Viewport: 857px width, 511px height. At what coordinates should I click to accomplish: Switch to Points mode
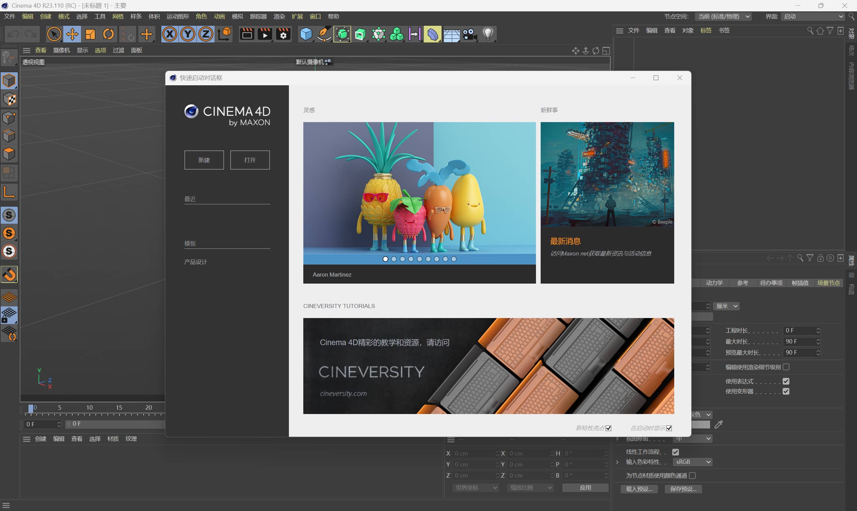coord(9,117)
